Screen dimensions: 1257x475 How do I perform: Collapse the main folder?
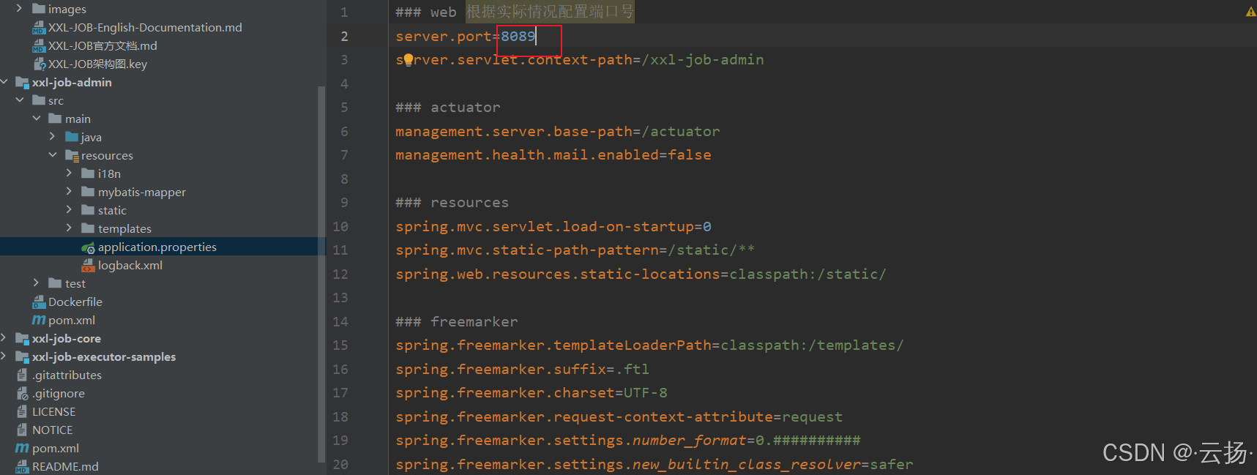(37, 119)
